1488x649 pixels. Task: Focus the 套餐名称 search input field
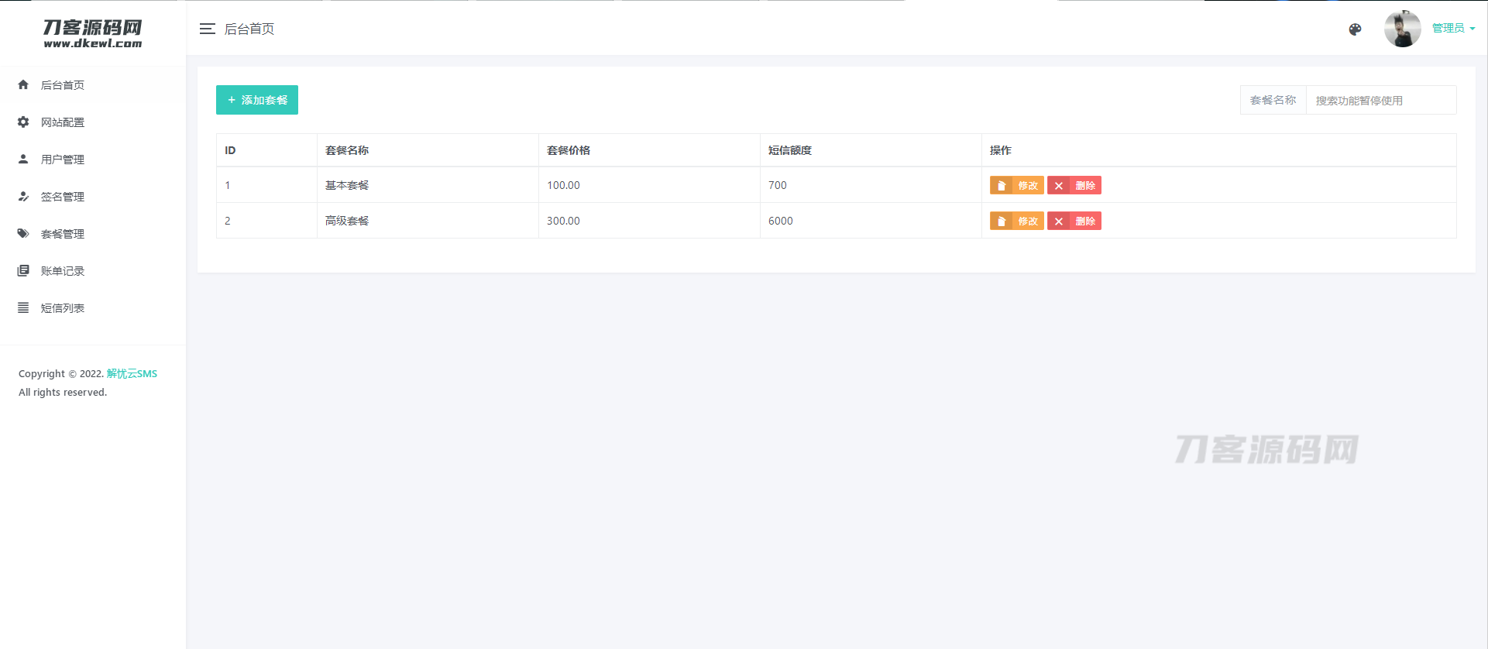pos(1380,101)
